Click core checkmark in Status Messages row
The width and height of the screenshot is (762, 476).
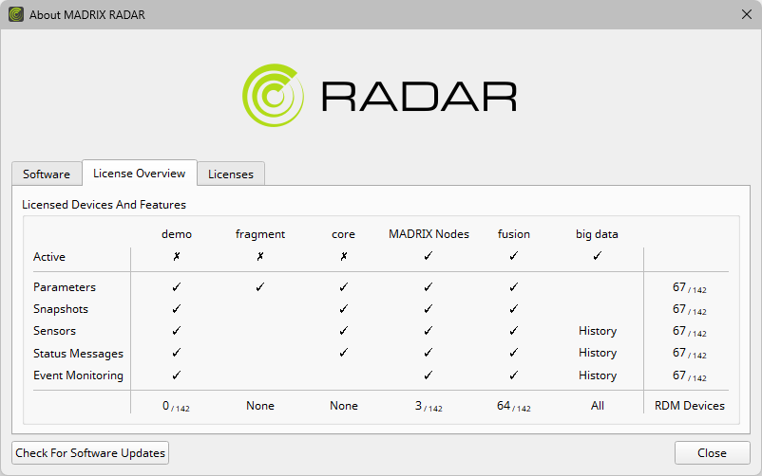point(344,353)
